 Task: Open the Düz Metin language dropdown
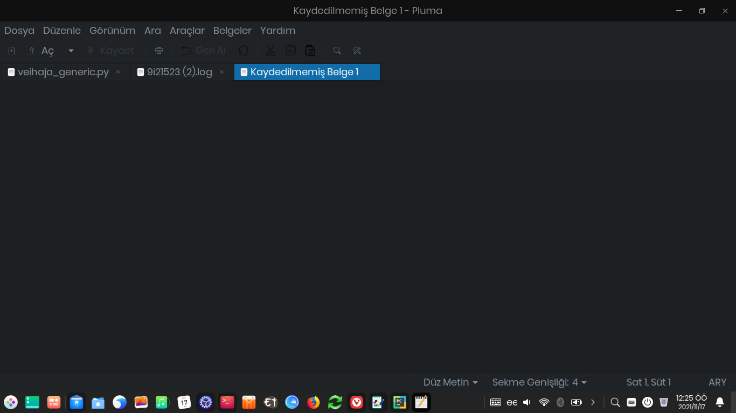pos(450,382)
